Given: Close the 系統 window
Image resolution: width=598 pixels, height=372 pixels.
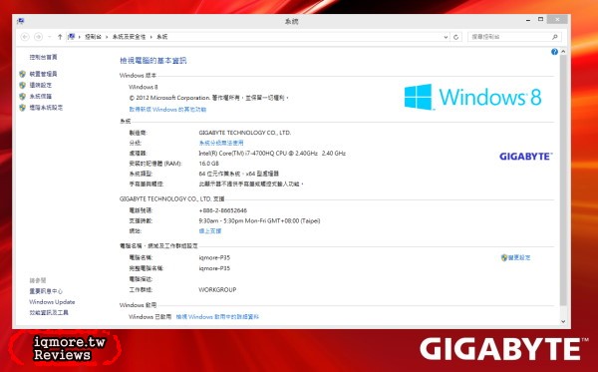Looking at the screenshot, I should click(557, 19).
